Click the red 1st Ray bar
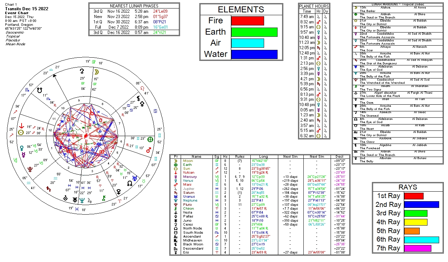The width and height of the screenshot is (448, 262). pos(414,196)
